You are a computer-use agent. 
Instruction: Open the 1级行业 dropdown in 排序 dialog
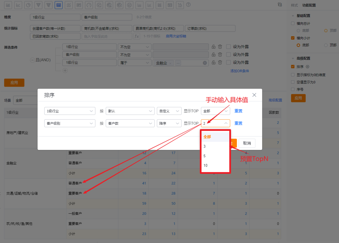70,111
